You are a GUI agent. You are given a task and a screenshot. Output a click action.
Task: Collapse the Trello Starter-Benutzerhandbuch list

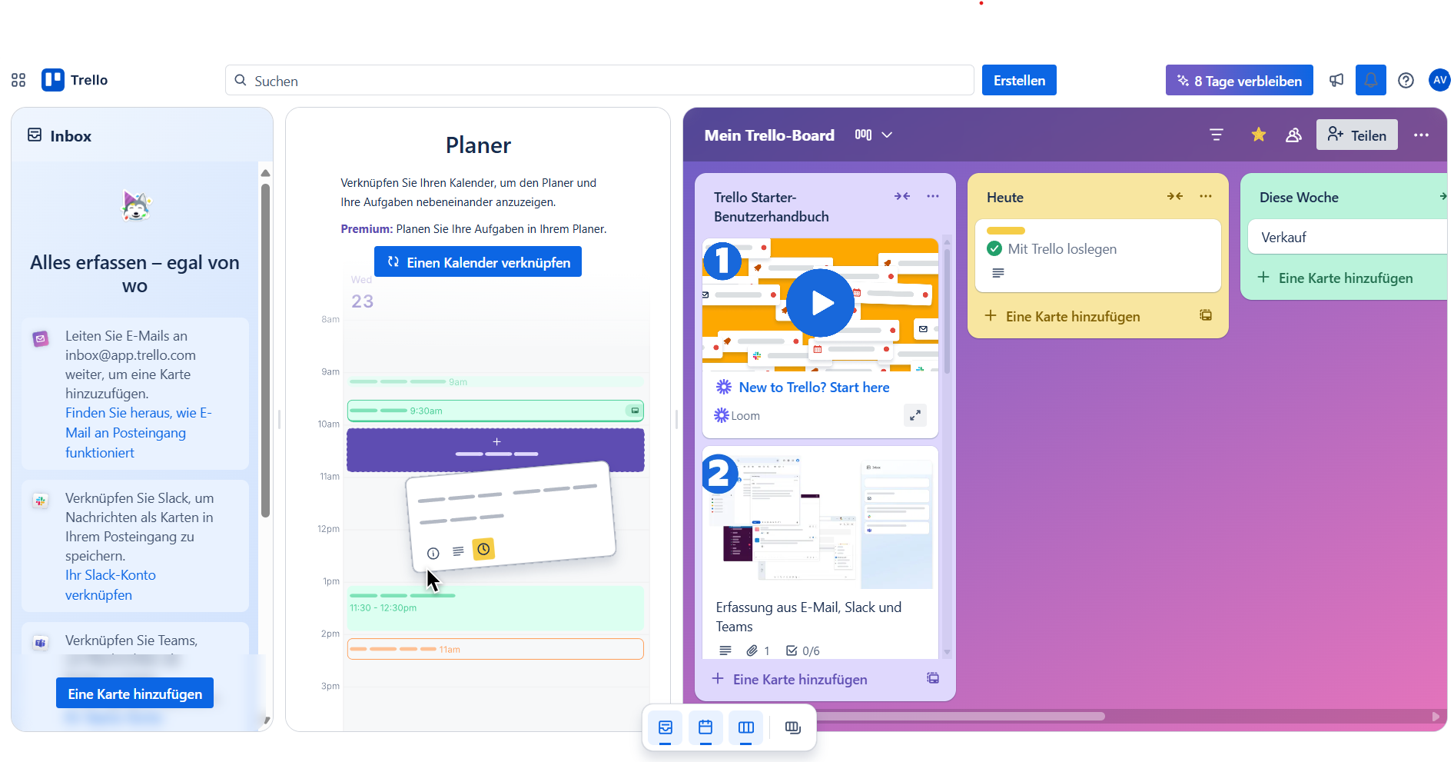click(x=902, y=196)
